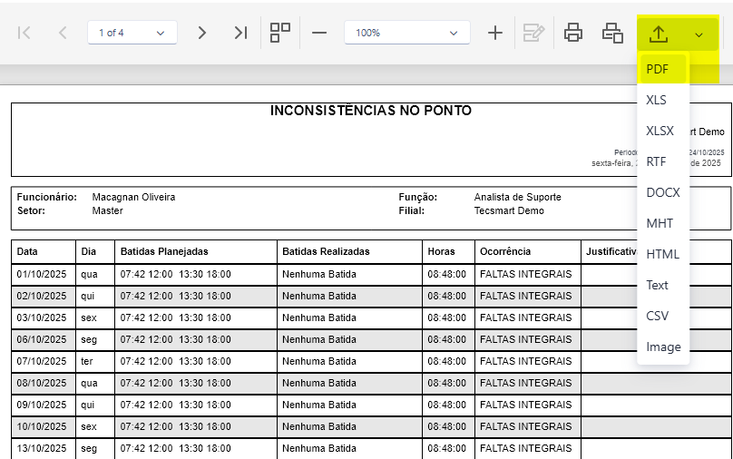Viewport: 733px width, 459px height.
Task: Open the page number dropdown '1 of 4'
Action: coord(132,33)
